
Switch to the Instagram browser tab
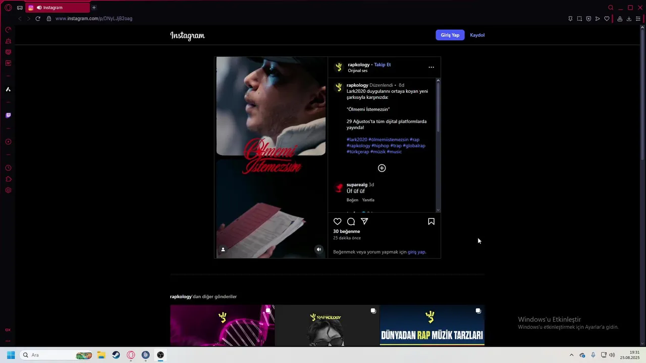coord(58,8)
